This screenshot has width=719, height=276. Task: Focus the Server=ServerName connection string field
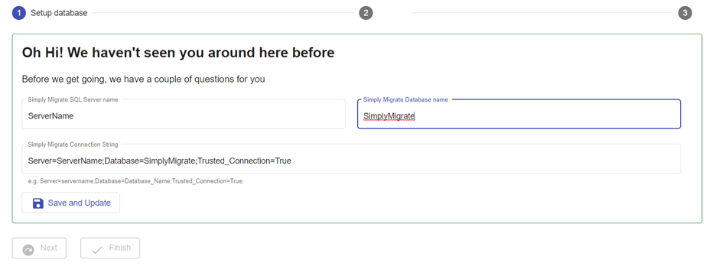click(351, 159)
